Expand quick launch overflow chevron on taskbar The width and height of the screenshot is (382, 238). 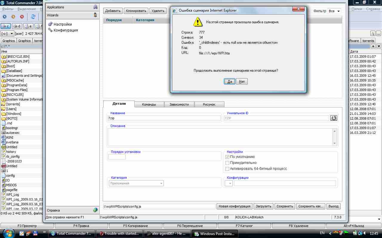pyautogui.click(x=44, y=232)
